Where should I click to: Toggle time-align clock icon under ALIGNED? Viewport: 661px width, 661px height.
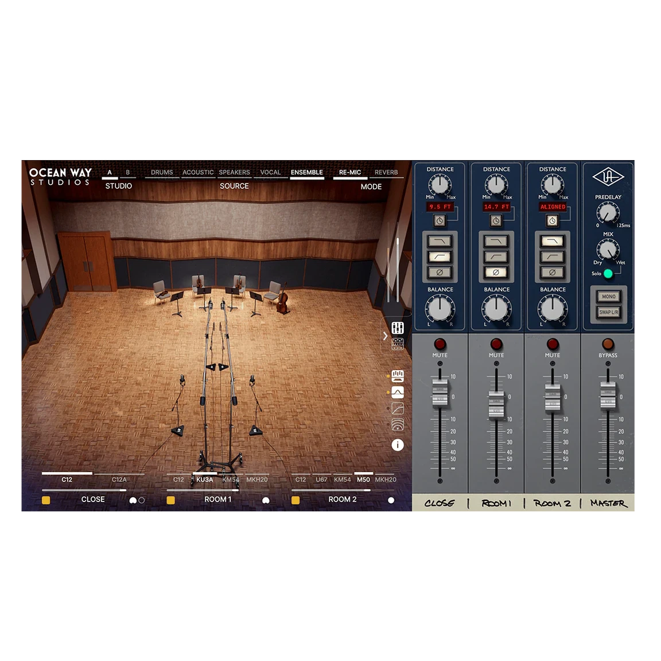(x=552, y=220)
